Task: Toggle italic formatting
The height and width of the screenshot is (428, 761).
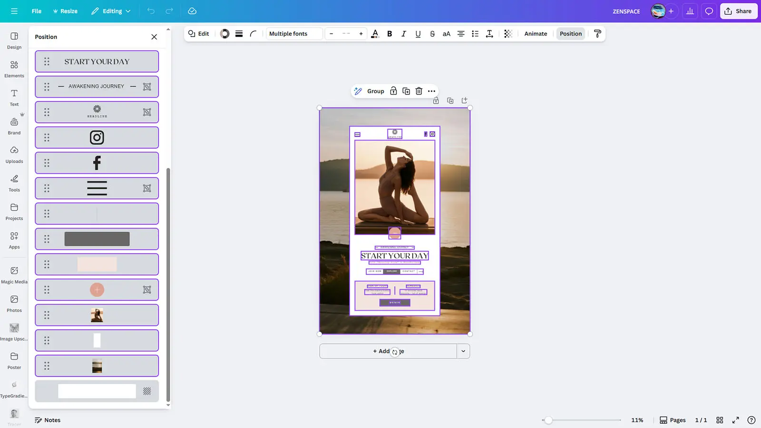Action: click(x=404, y=34)
